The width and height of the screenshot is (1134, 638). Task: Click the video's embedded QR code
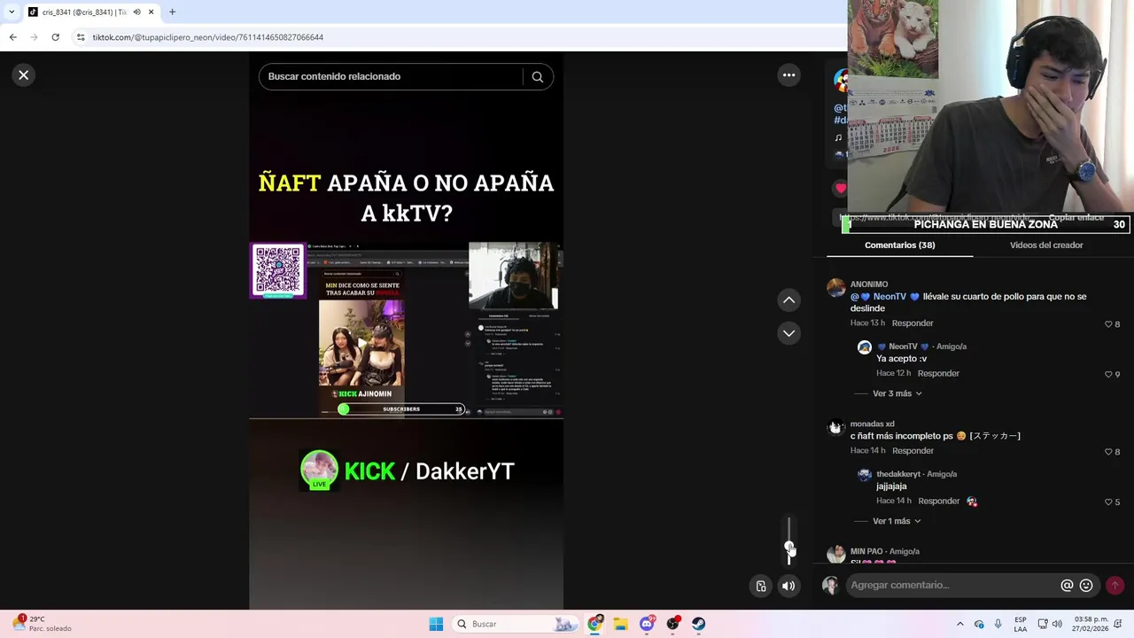278,270
